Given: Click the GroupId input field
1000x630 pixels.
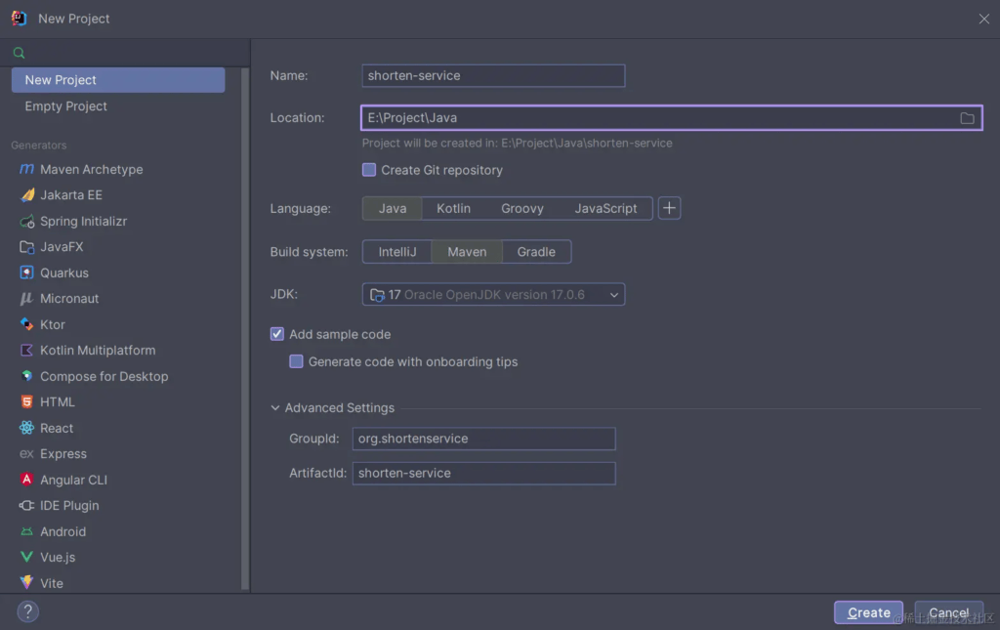Looking at the screenshot, I should click(x=483, y=439).
